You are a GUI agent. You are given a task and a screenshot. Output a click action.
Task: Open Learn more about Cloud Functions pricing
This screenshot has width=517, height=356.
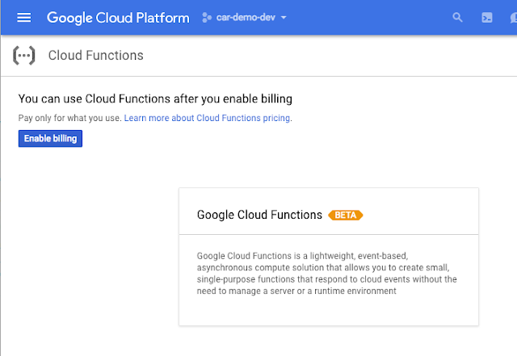pyautogui.click(x=207, y=118)
